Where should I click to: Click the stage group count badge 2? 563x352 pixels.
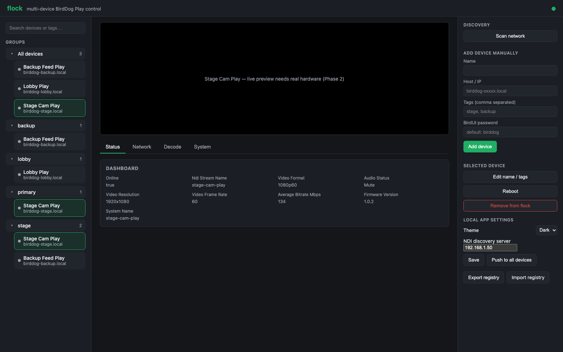tap(80, 226)
